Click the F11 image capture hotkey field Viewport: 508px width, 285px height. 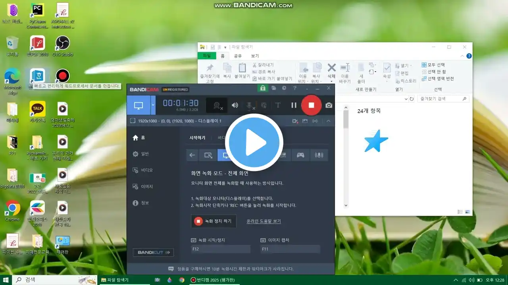[290, 249]
